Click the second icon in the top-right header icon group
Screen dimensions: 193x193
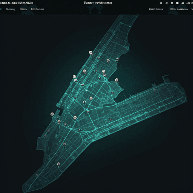[x=167, y=3]
